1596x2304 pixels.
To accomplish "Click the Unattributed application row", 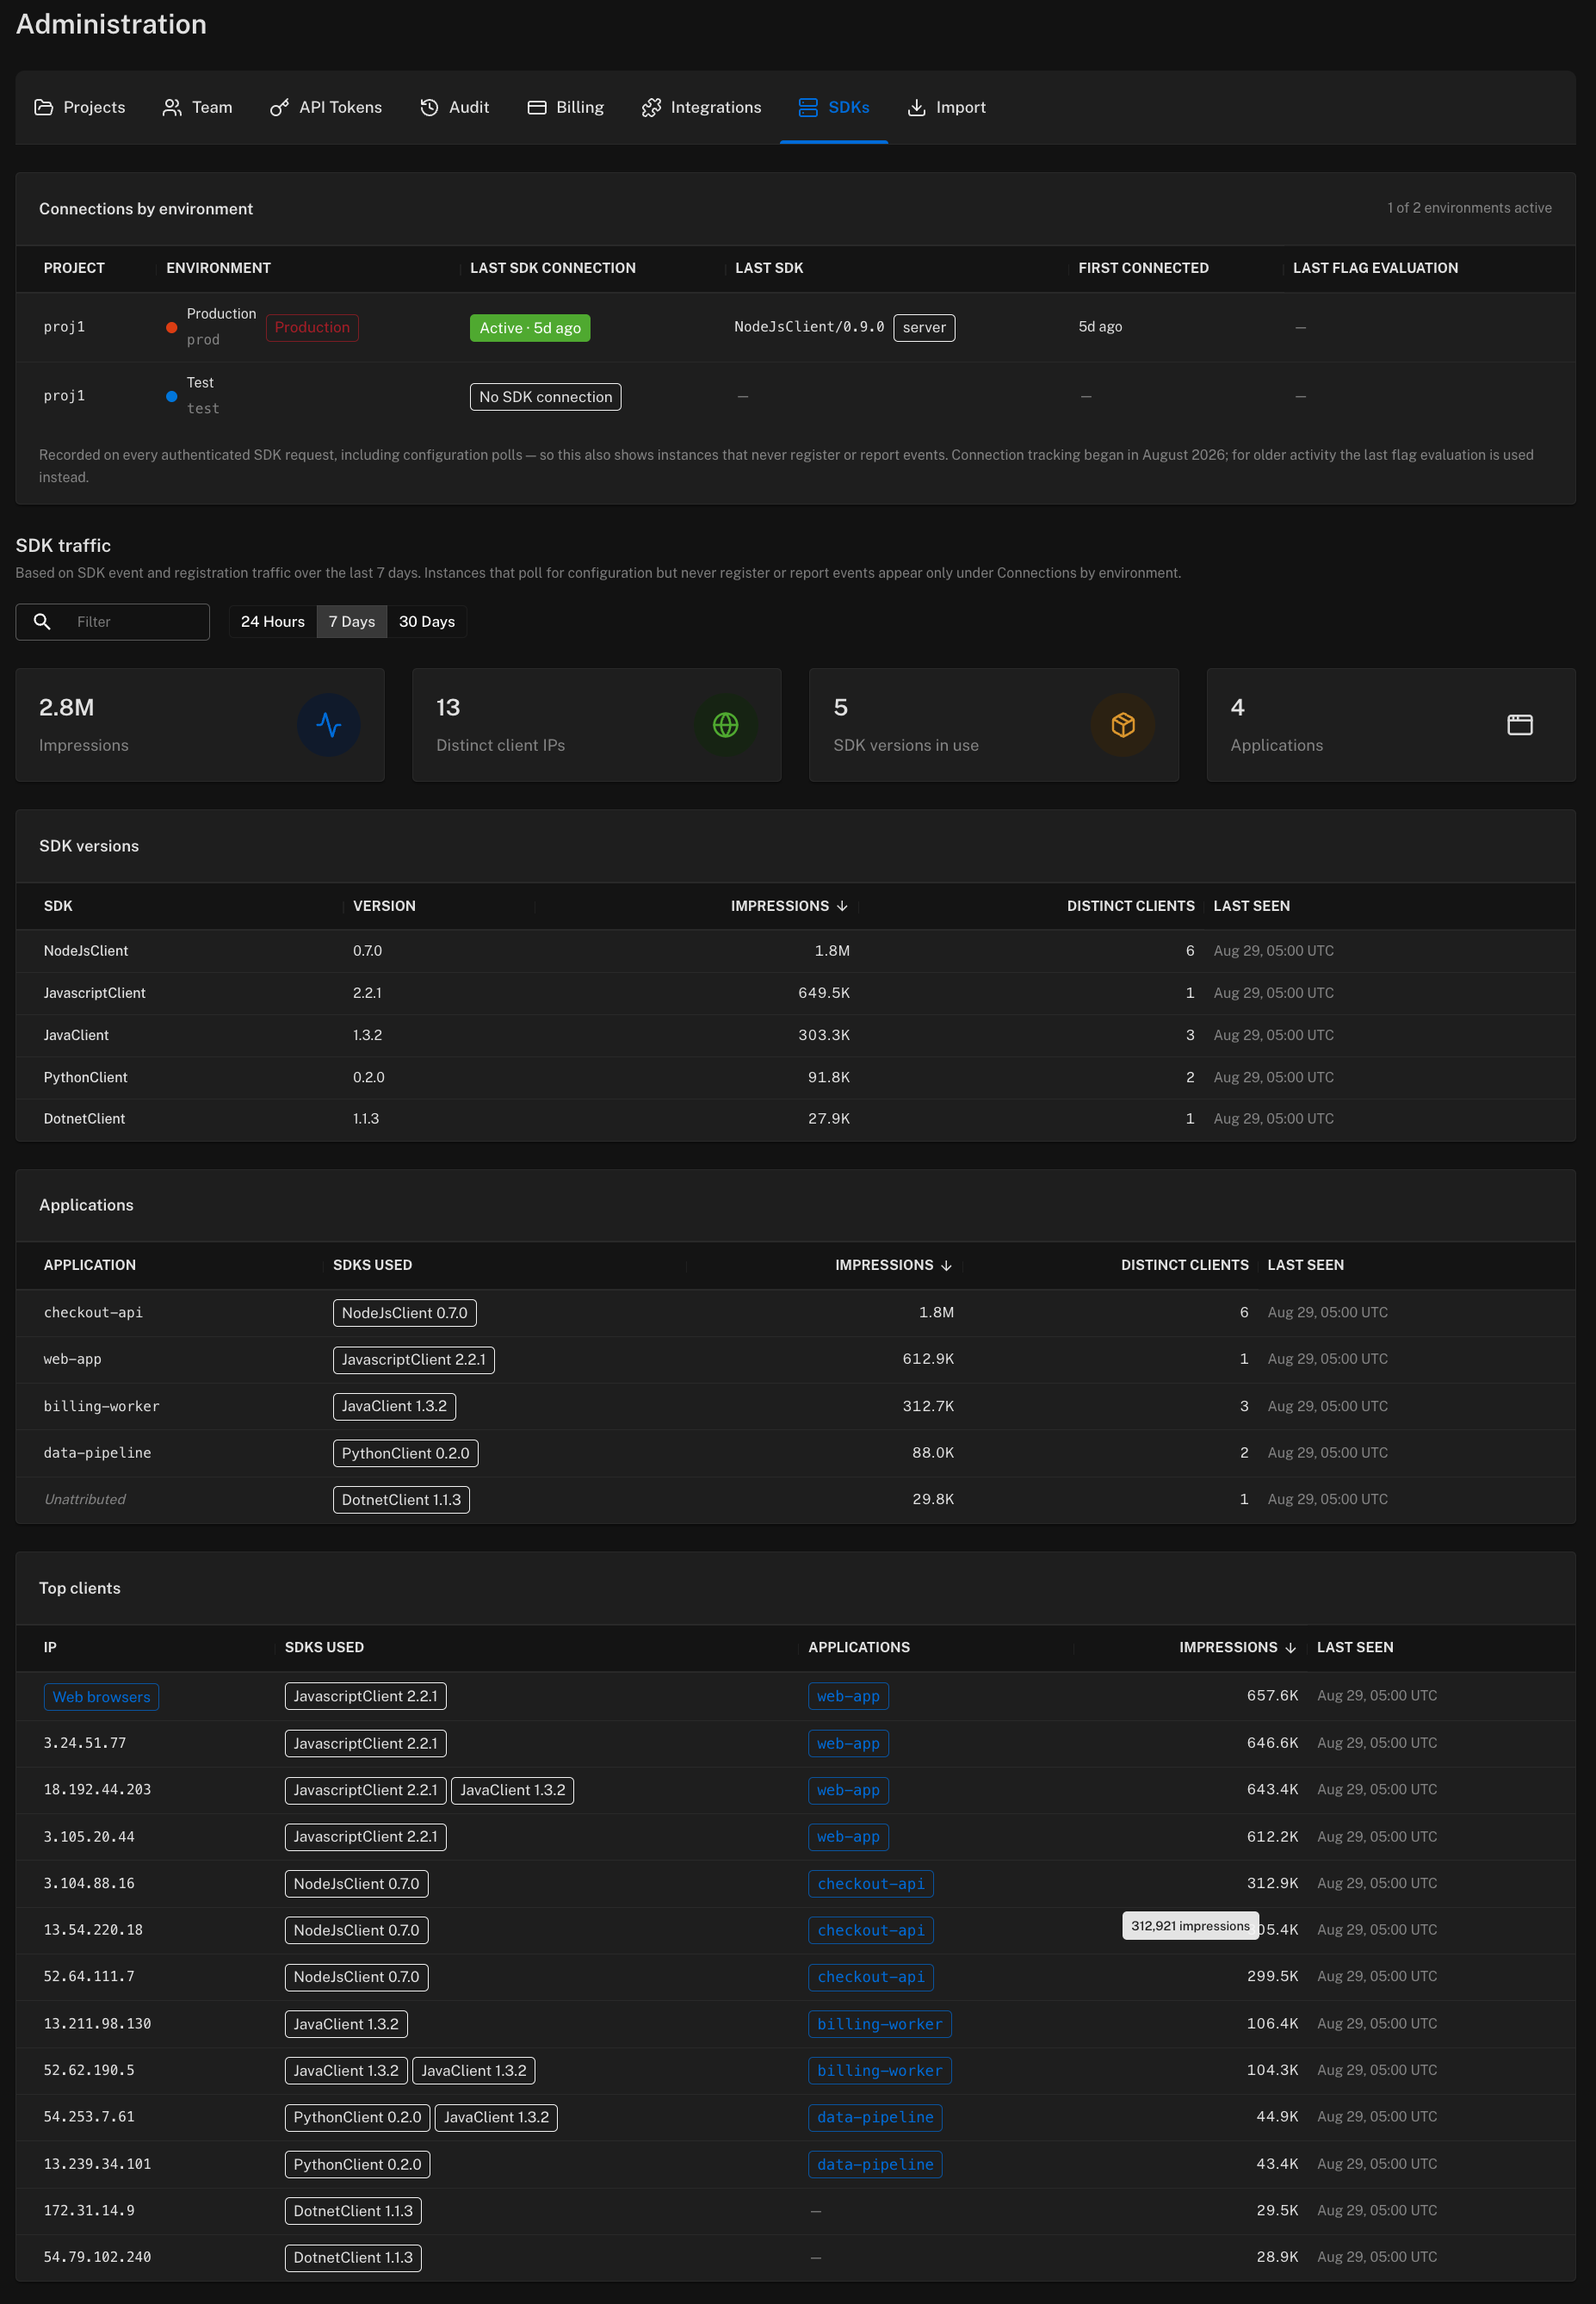I will click(795, 1499).
